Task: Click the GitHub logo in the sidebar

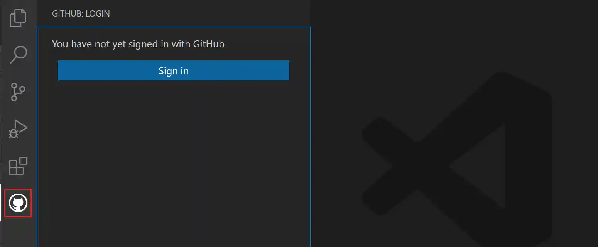Action: [x=18, y=203]
